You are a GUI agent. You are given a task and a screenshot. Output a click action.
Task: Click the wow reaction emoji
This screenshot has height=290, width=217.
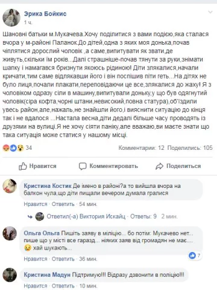click(x=20, y=148)
